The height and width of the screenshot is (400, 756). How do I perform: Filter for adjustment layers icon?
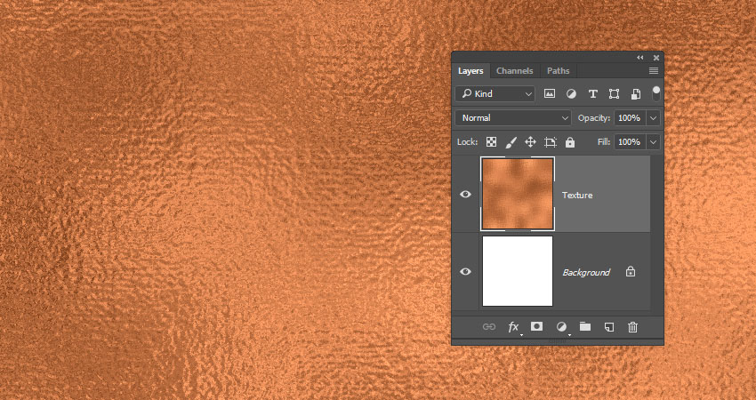coord(571,94)
